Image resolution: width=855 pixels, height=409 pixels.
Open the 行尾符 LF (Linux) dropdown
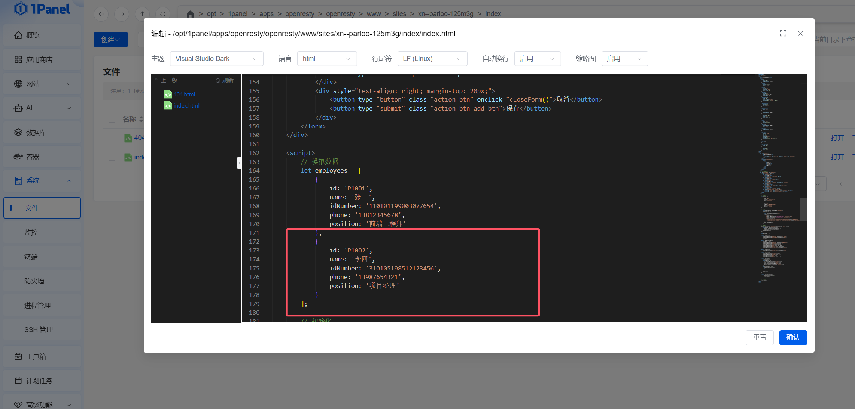432,59
